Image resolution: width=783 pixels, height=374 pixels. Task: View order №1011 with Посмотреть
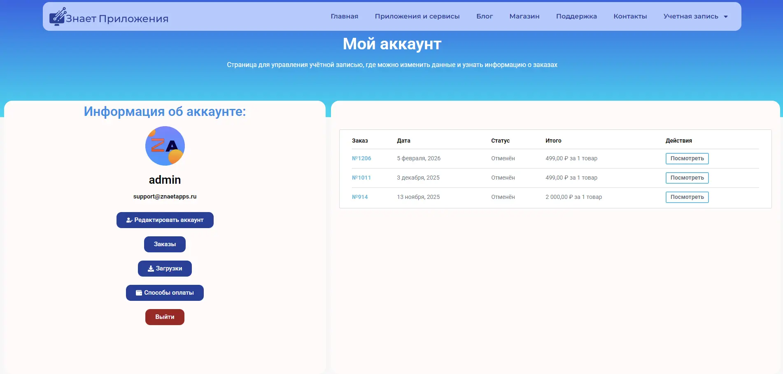click(687, 178)
